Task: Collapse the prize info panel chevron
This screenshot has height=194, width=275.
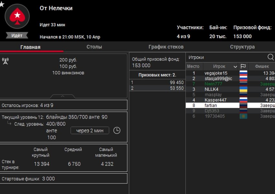Action: (63, 96)
